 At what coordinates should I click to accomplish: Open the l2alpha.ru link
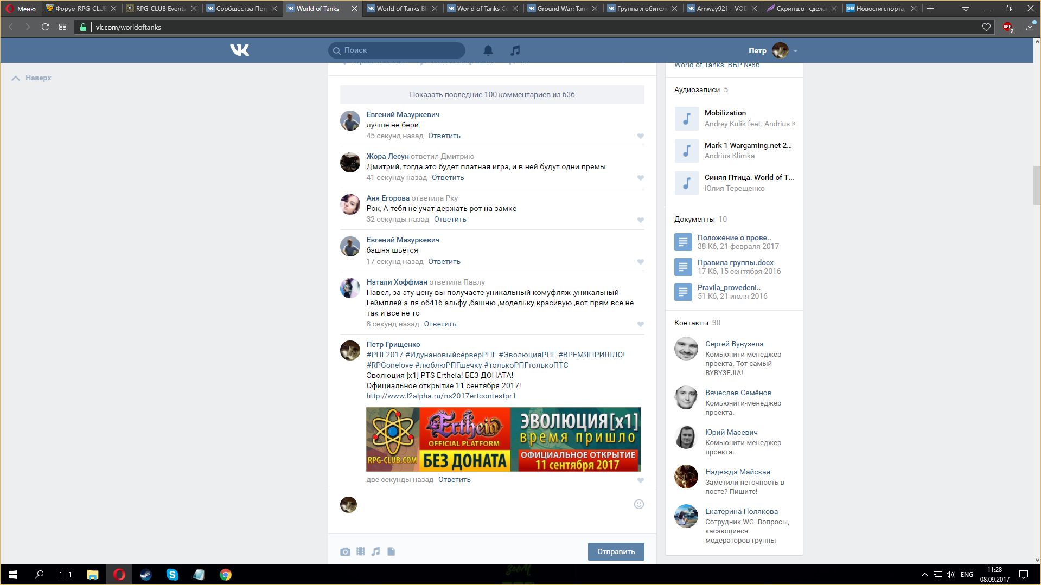[x=441, y=396]
